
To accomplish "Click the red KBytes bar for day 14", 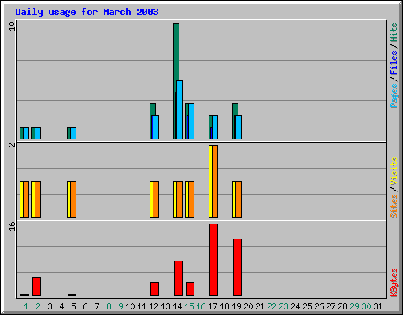I will (x=178, y=278).
